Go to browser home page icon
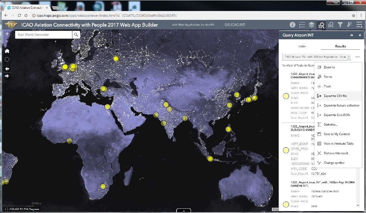The height and width of the screenshot is (213, 366). coord(26,15)
